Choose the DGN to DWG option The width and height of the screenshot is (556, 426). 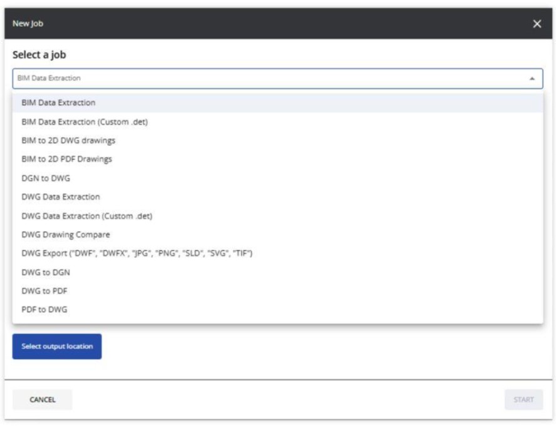pyautogui.click(x=46, y=178)
